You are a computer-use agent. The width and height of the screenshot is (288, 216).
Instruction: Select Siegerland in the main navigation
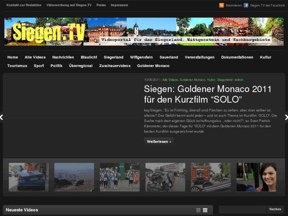pyautogui.click(x=114, y=57)
